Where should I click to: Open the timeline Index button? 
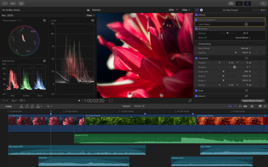pos(8,106)
